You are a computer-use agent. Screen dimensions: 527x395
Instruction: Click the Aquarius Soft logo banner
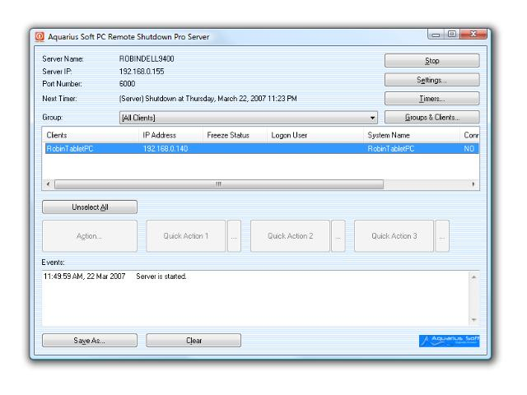(449, 341)
